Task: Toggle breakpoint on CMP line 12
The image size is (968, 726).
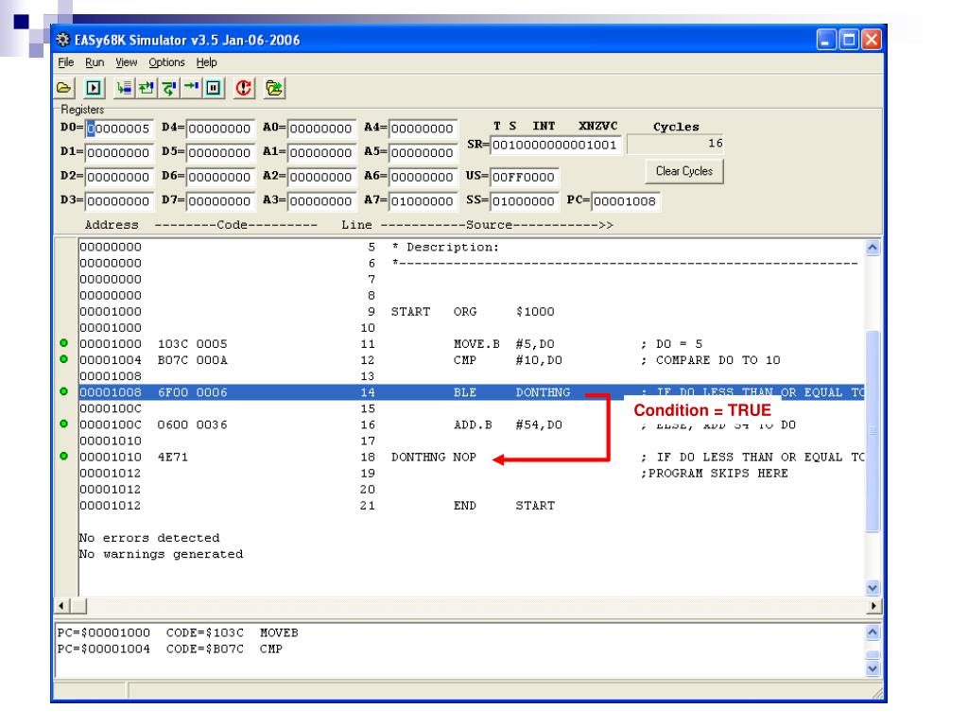Action: point(63,359)
